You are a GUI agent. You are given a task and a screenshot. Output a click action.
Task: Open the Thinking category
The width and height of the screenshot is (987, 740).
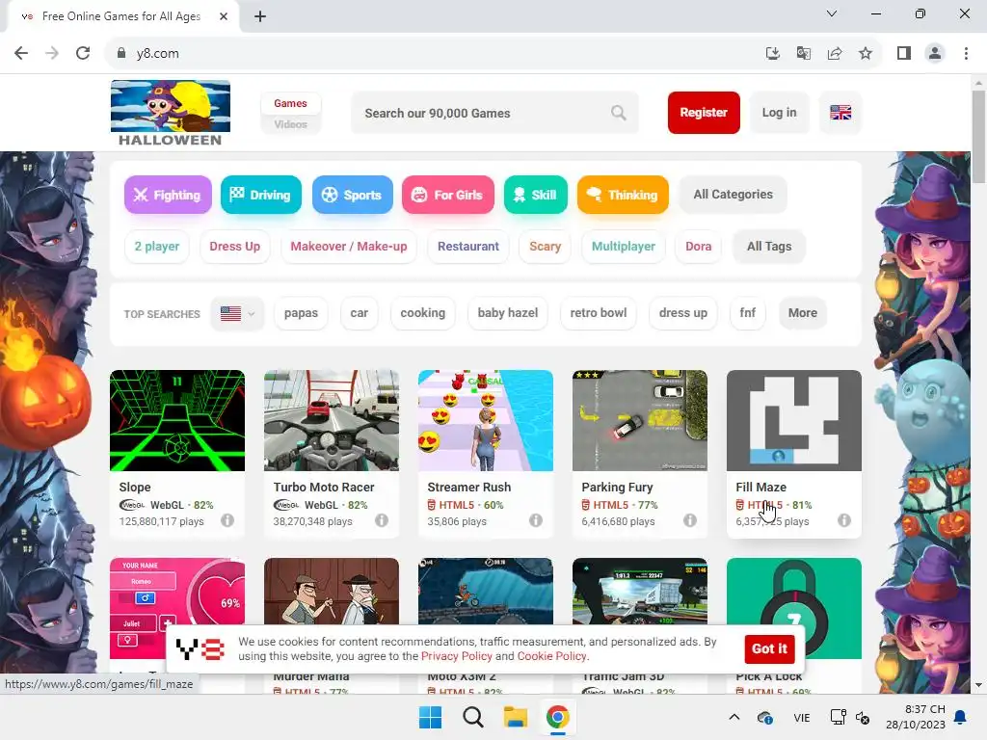tap(623, 195)
